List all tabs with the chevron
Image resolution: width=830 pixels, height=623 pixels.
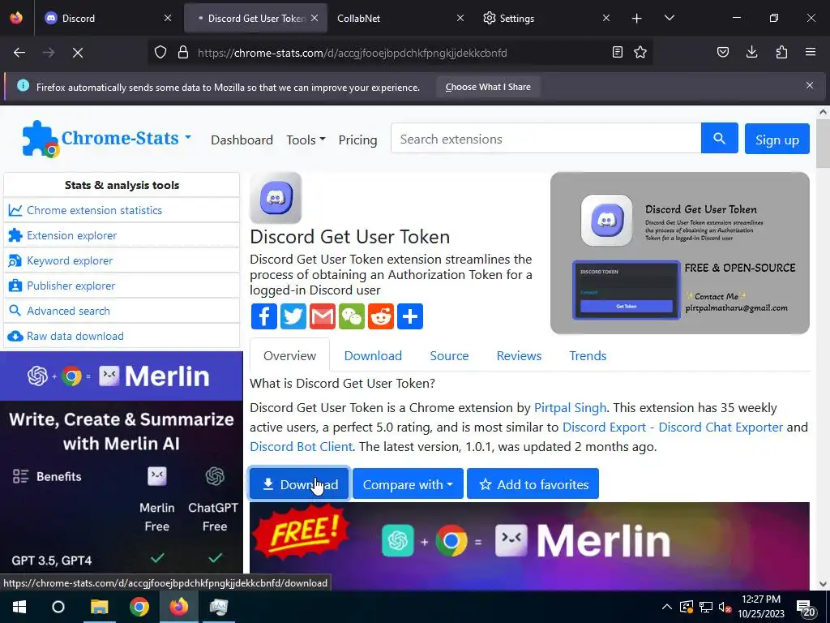click(x=669, y=18)
